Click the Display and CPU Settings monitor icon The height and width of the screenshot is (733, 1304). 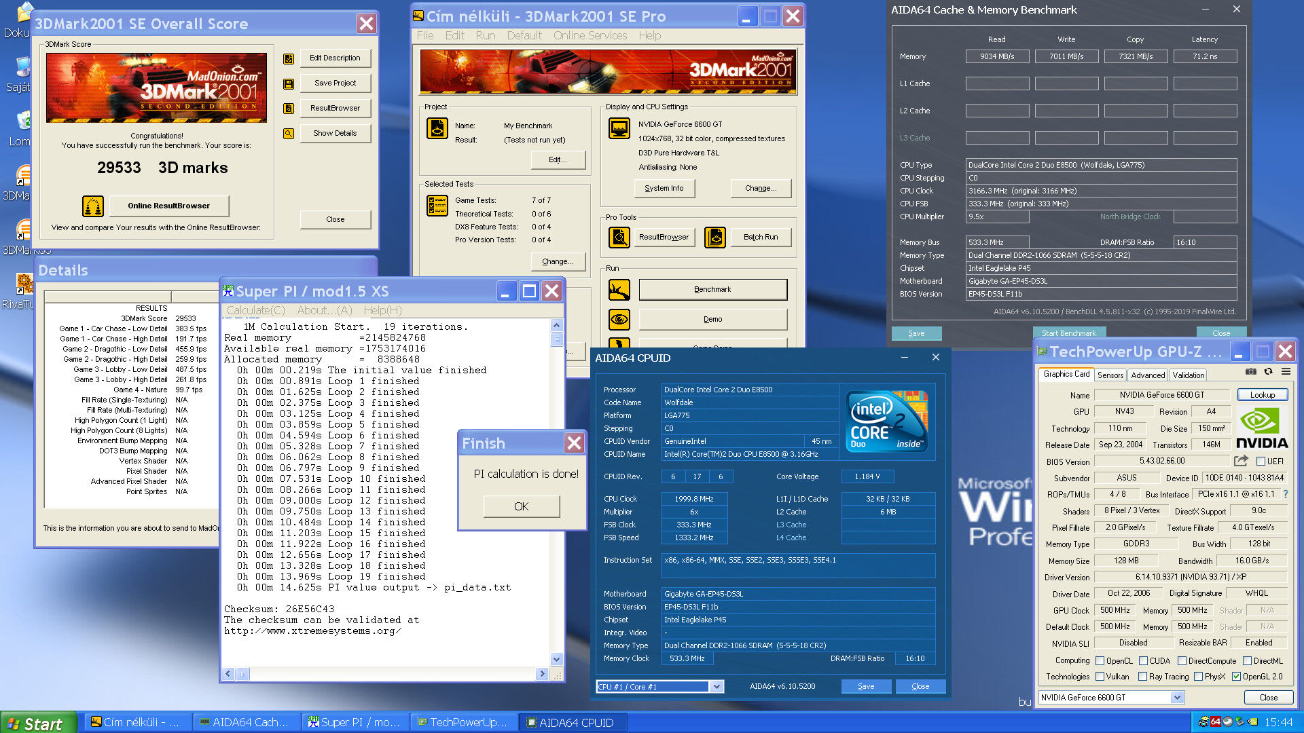tap(619, 128)
